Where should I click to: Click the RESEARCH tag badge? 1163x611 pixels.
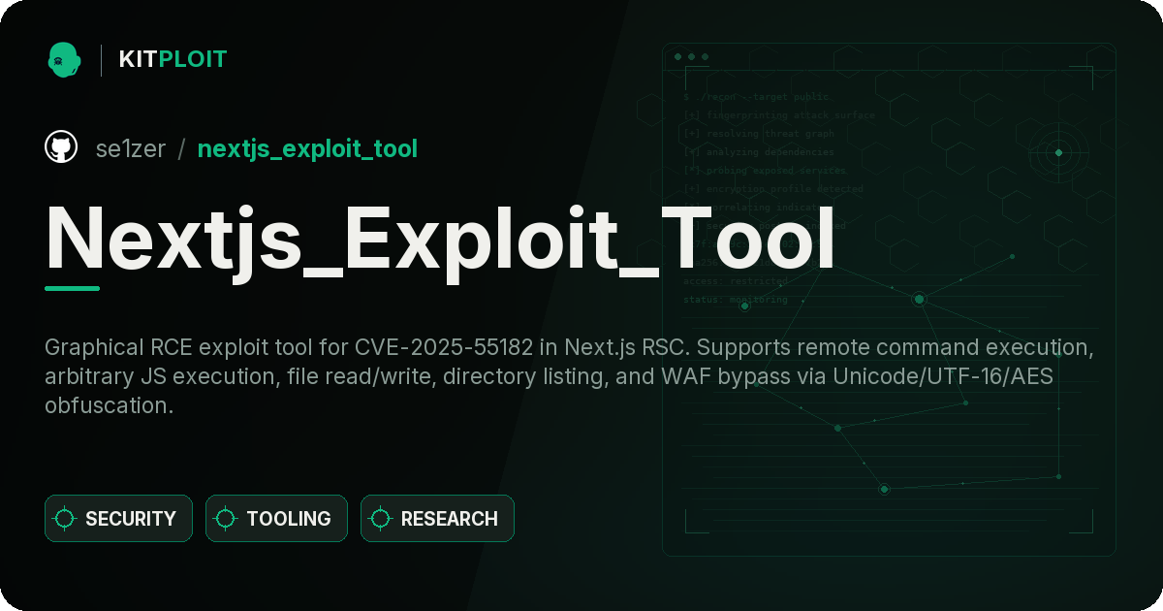(x=437, y=519)
